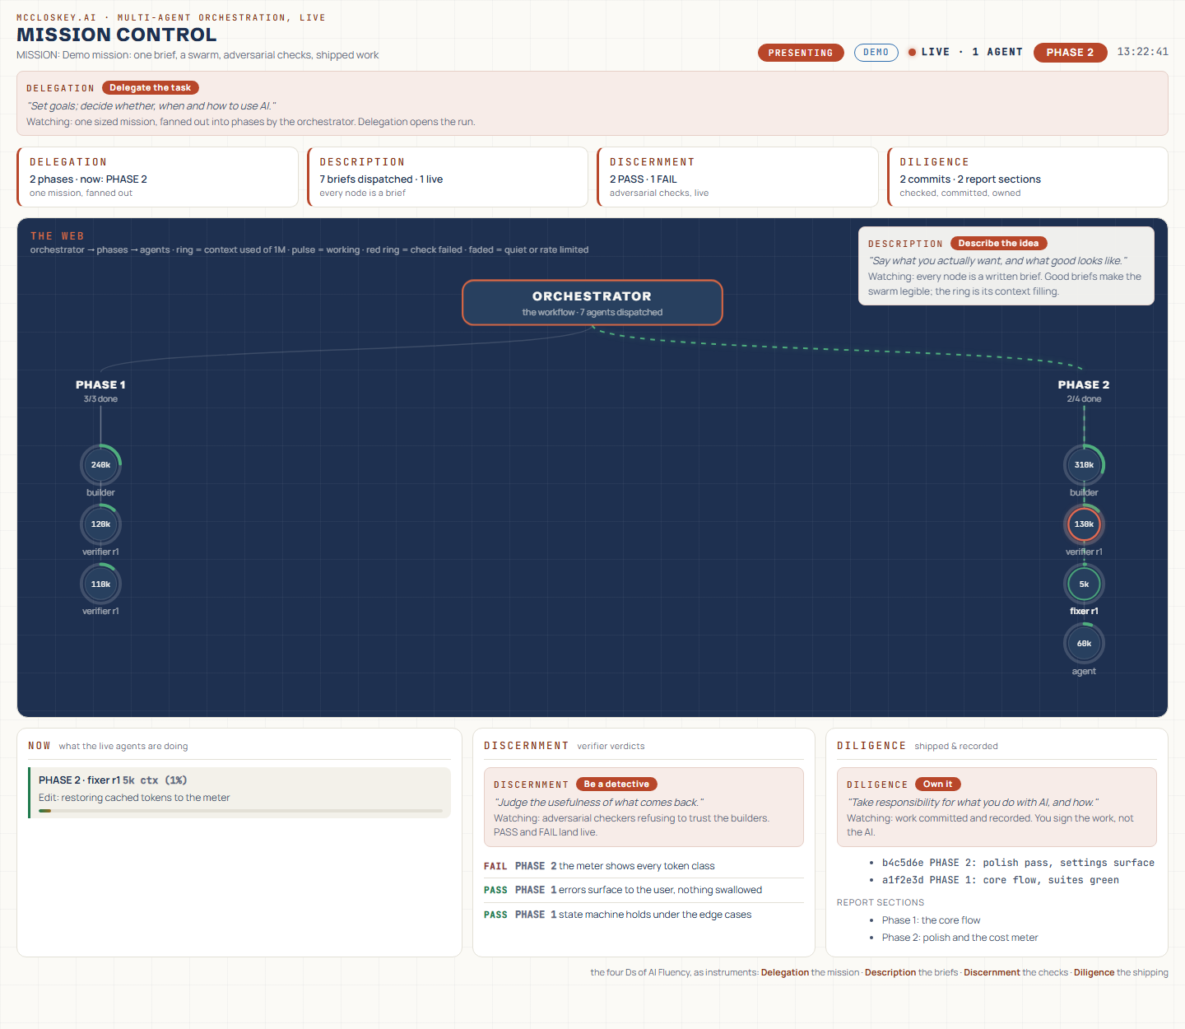Viewport: 1185px width, 1029px height.
Task: Click the PHASE 2 header pill
Action: [x=1070, y=52]
